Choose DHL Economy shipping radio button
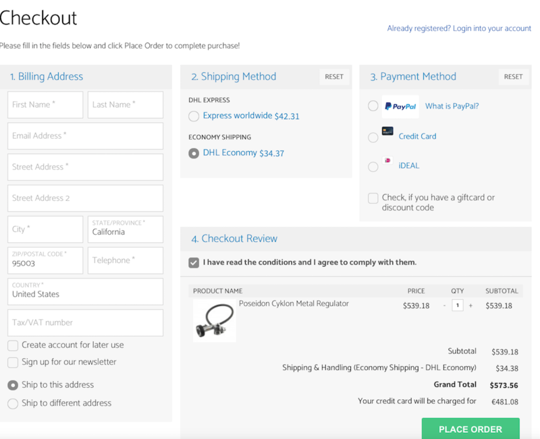Screen dimensions: 540x439 194,153
